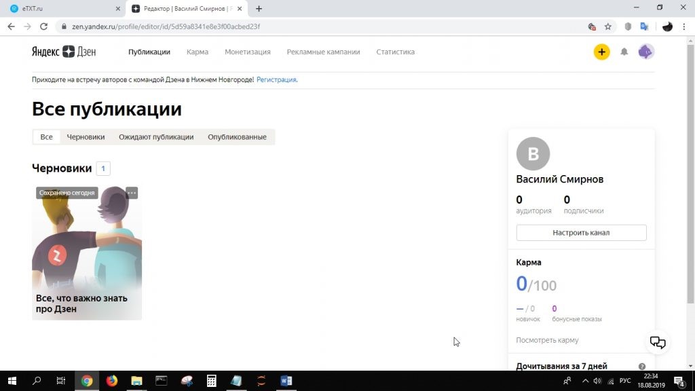Screen dimensions: 695x391
Task: Select the Черновики filter tab
Action: (86, 137)
